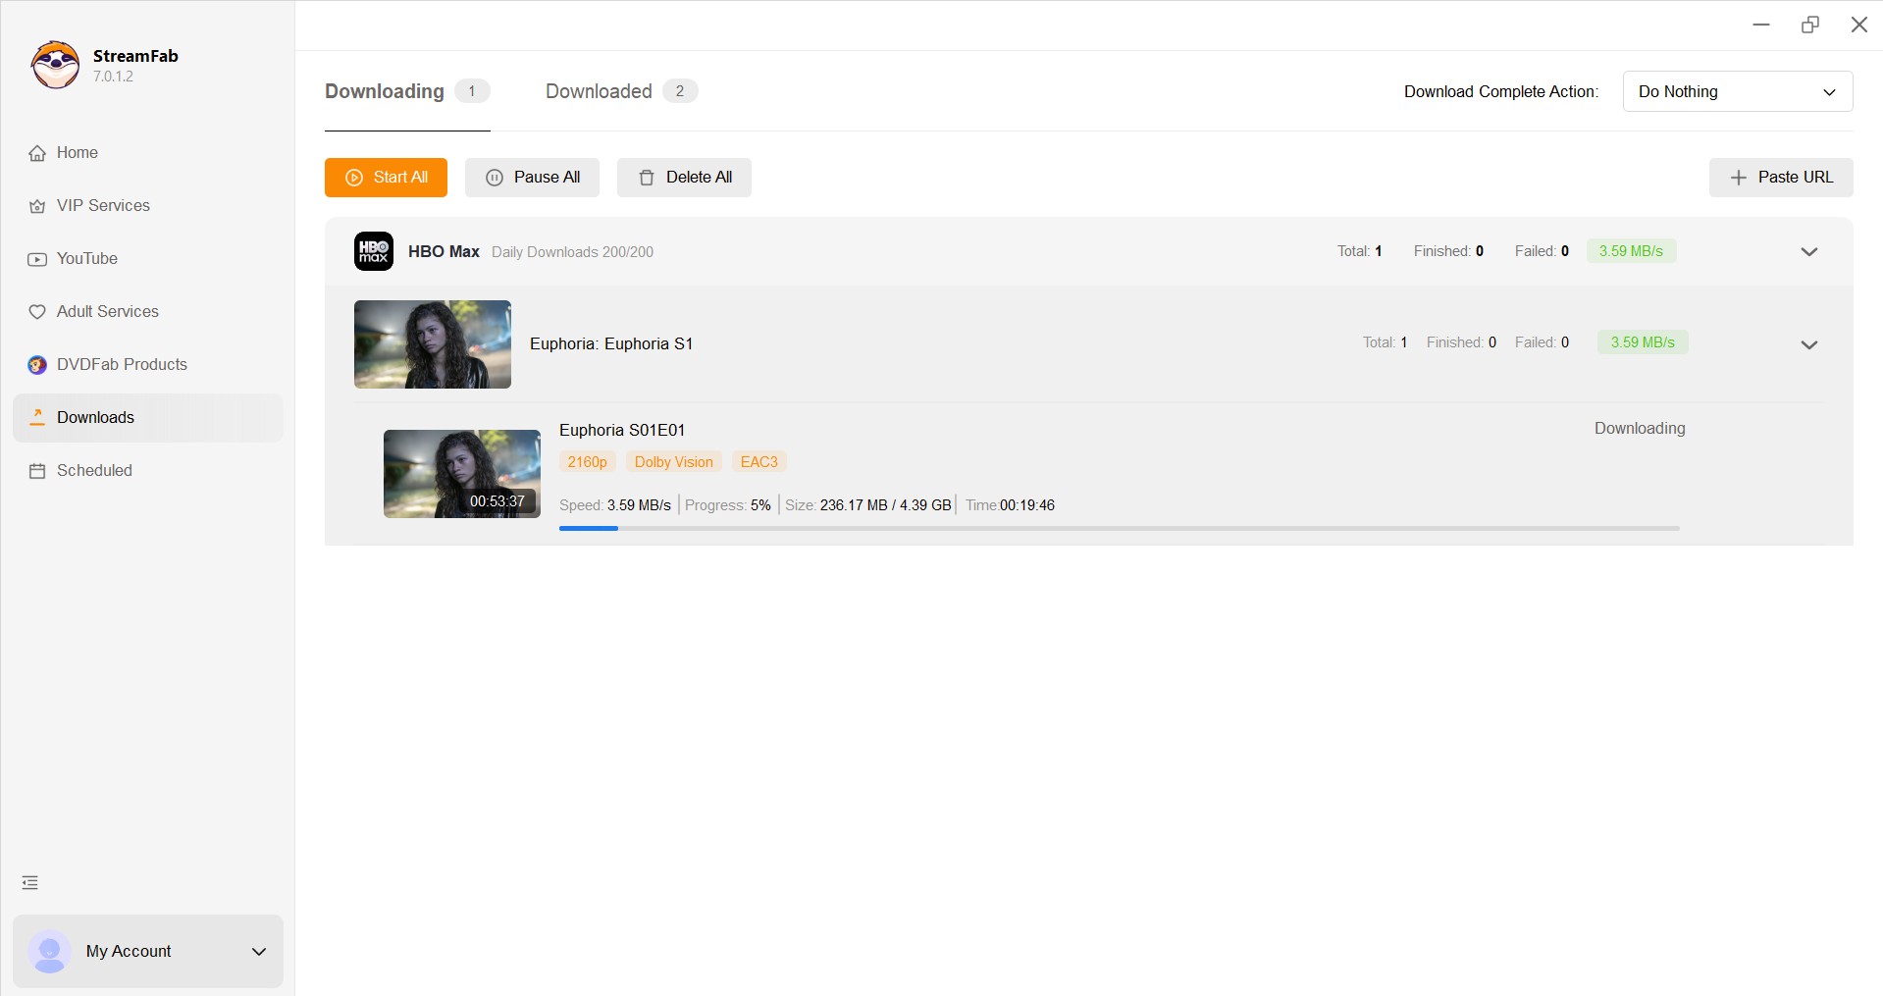Screen dimensions: 1883x996
Task: Open Adult Services in the sidebar
Action: click(x=108, y=311)
